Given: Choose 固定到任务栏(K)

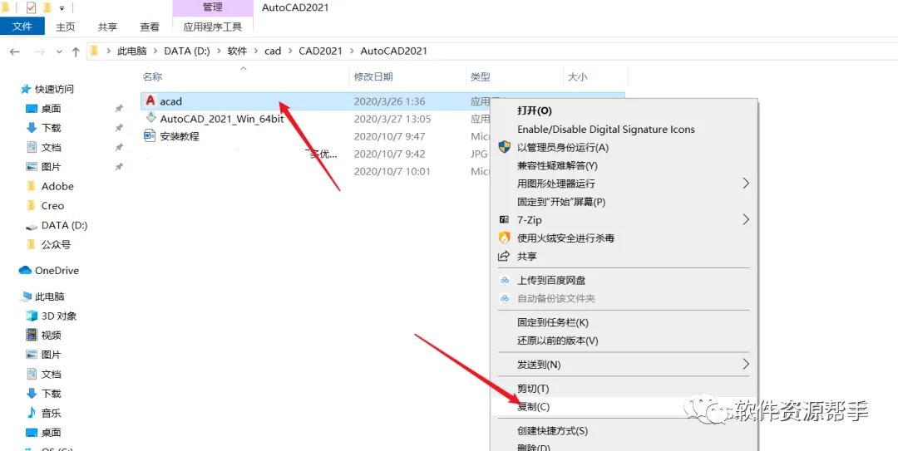Looking at the screenshot, I should pyautogui.click(x=553, y=323).
